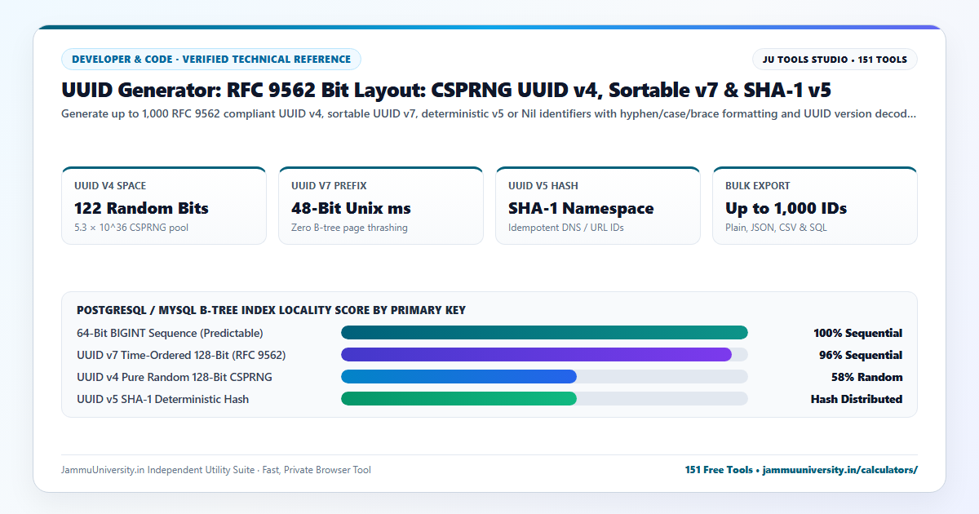Click the '96% Sequential' value
Image resolution: width=979 pixels, height=514 pixels.
pyautogui.click(x=861, y=355)
